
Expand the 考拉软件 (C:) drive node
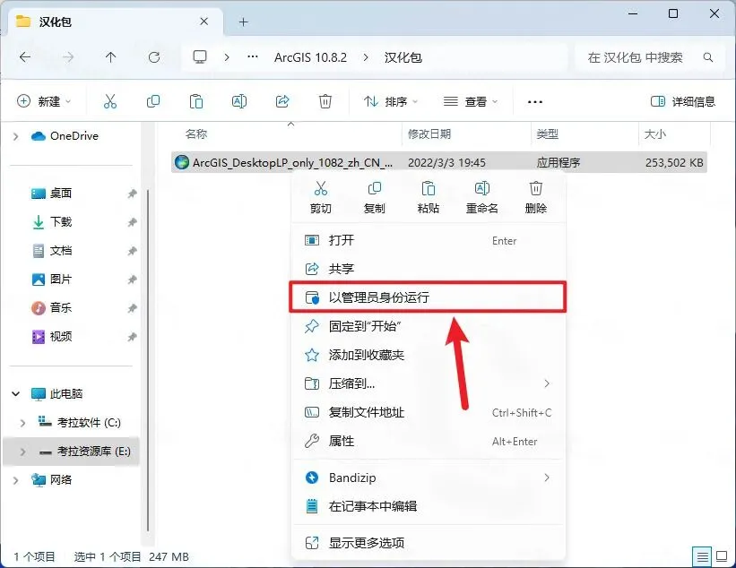tap(22, 423)
